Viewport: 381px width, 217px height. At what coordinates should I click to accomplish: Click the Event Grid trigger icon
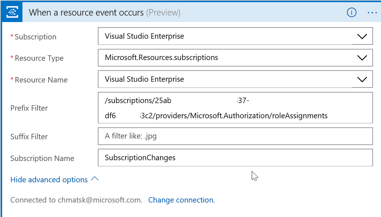[x=12, y=12]
